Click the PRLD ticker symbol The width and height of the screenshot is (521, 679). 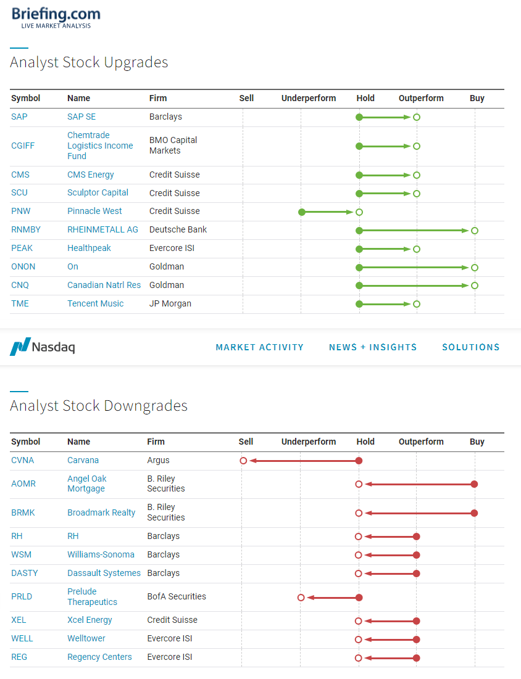(x=22, y=597)
